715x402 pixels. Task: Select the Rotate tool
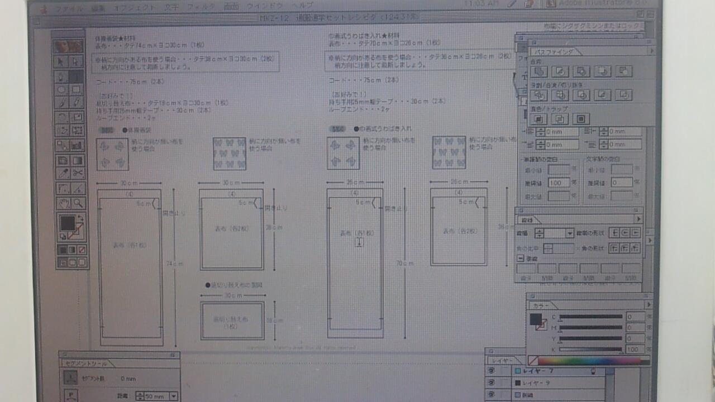(62, 117)
